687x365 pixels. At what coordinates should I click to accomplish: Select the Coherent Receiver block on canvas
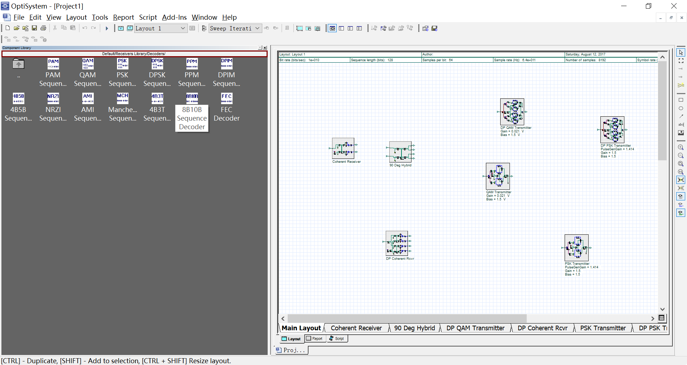pos(343,148)
